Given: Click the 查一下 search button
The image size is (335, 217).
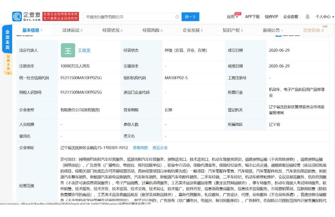Looking at the screenshot, I should click(x=190, y=16).
